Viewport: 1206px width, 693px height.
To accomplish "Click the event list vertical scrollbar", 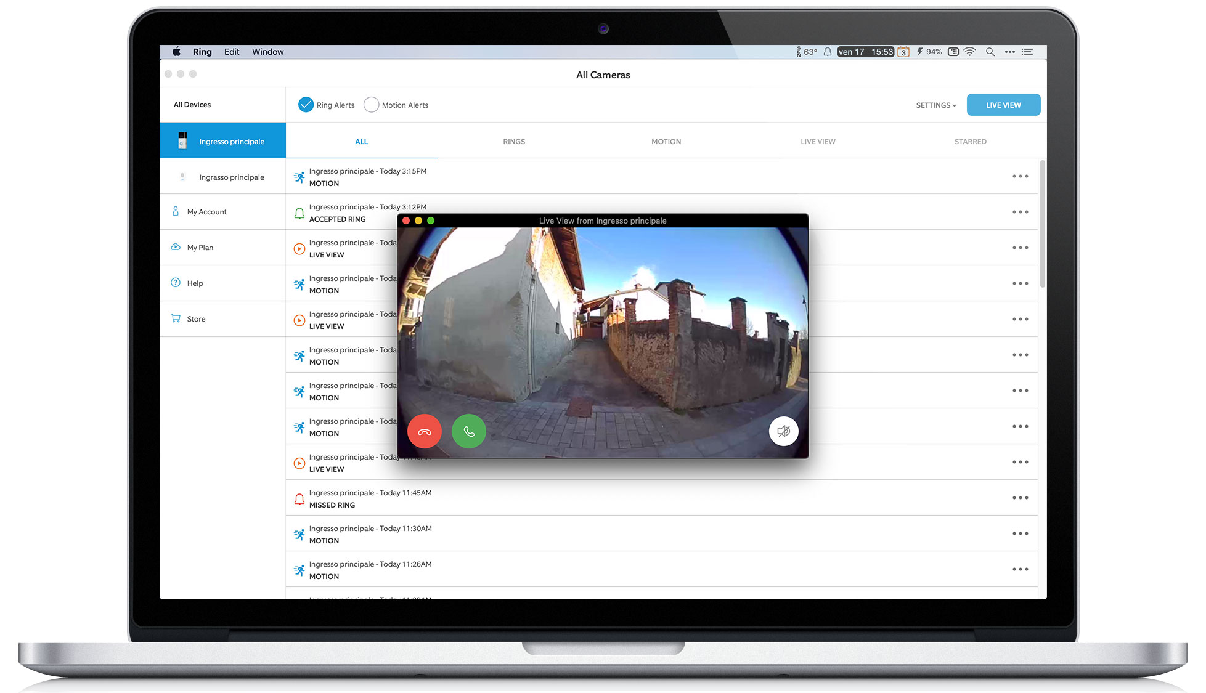I will [x=1043, y=224].
